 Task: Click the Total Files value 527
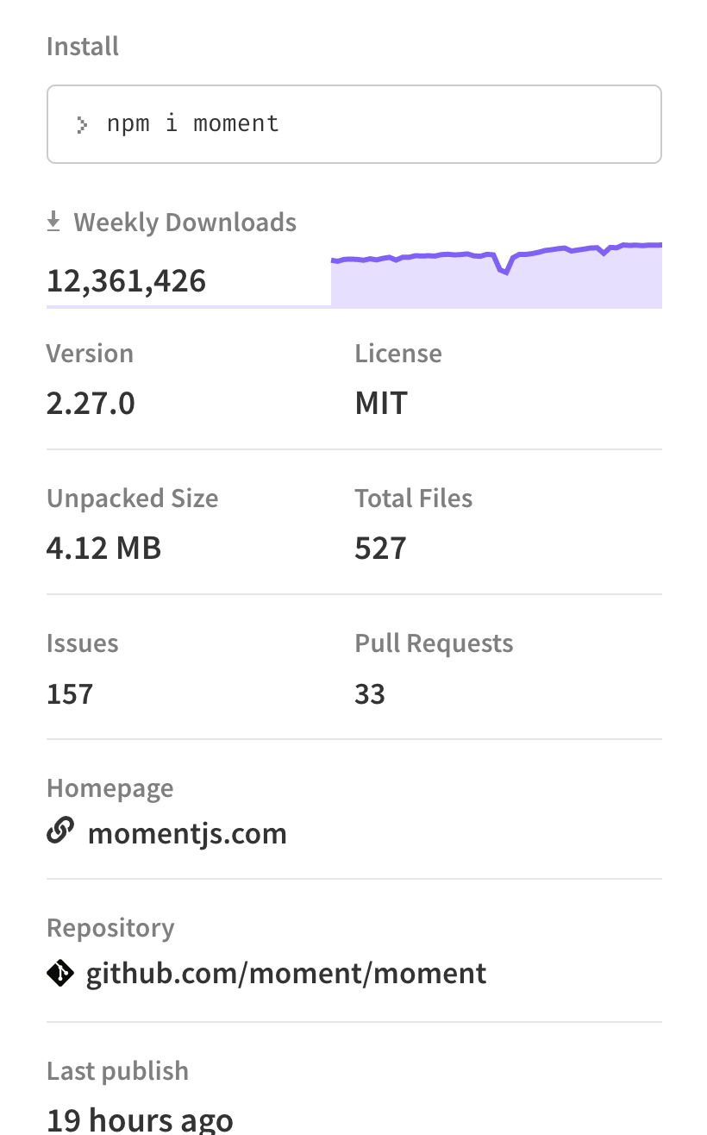coord(379,547)
